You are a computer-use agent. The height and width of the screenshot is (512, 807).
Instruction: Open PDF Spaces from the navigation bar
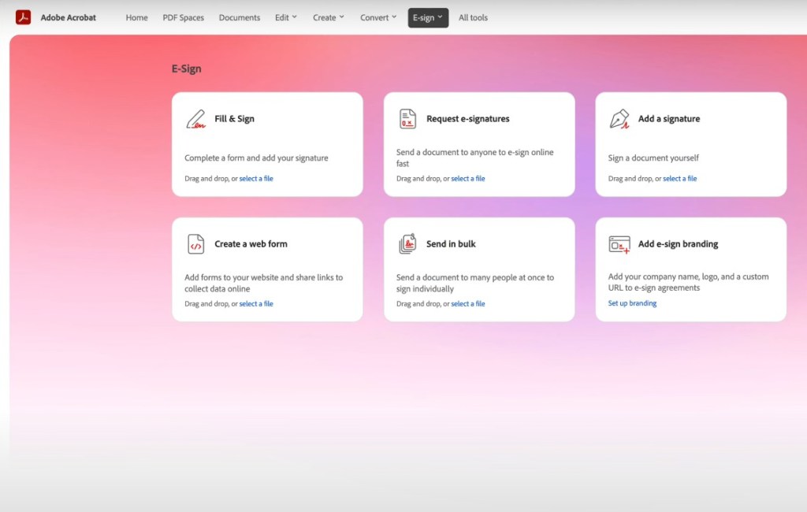tap(183, 17)
